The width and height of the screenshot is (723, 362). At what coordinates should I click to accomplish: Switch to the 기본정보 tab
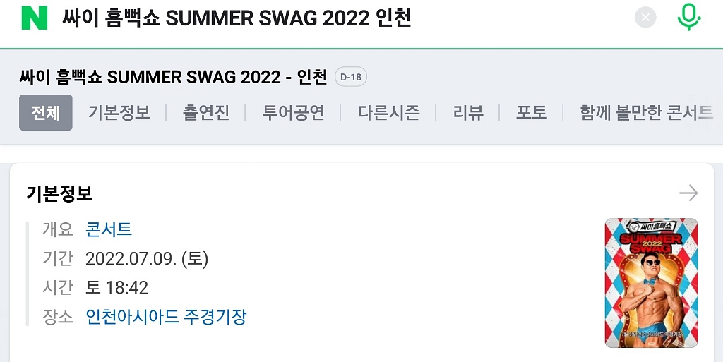pyautogui.click(x=119, y=112)
